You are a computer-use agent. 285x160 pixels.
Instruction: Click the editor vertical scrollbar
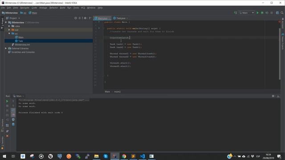click(280, 54)
